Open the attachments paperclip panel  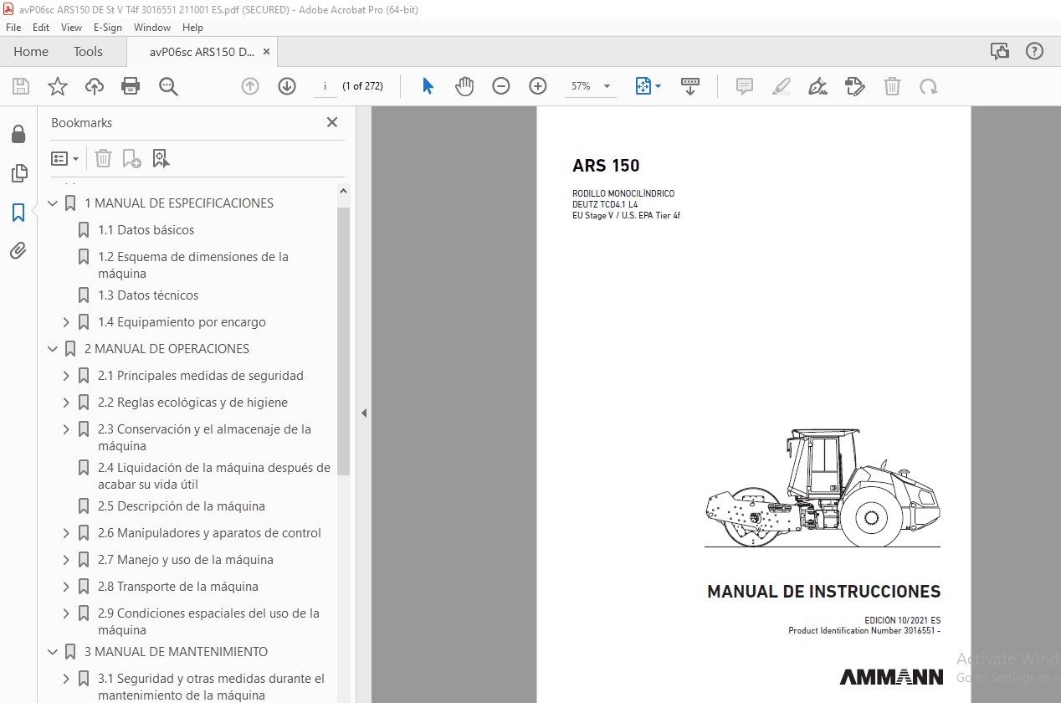(x=18, y=250)
